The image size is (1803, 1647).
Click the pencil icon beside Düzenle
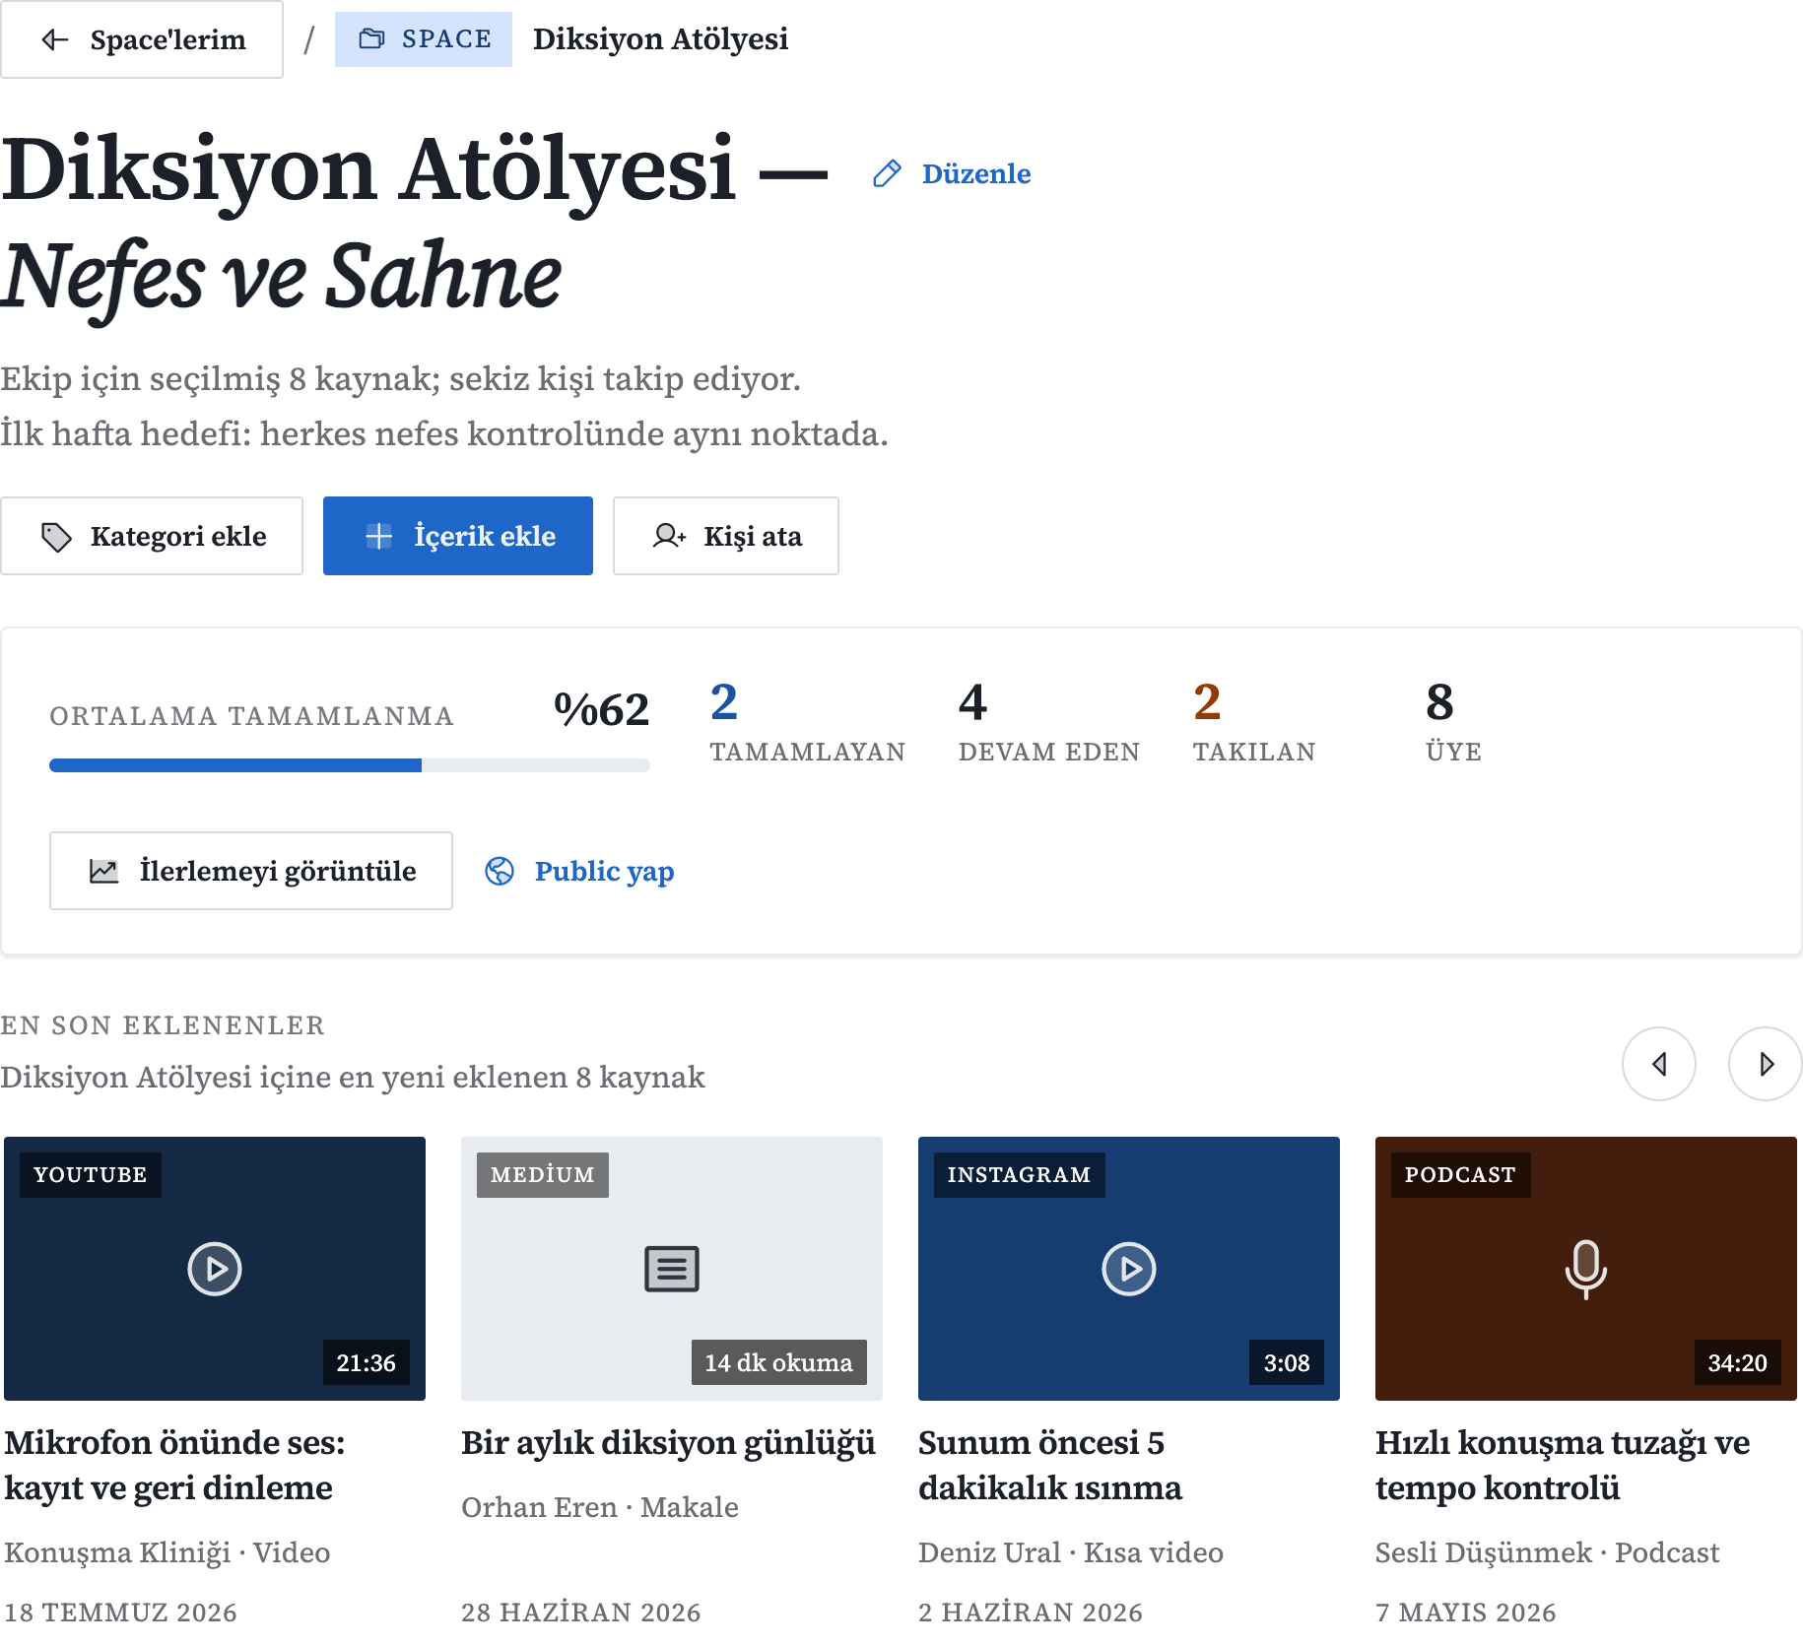[887, 174]
